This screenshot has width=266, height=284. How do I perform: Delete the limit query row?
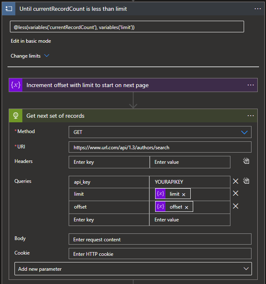coord(235,193)
